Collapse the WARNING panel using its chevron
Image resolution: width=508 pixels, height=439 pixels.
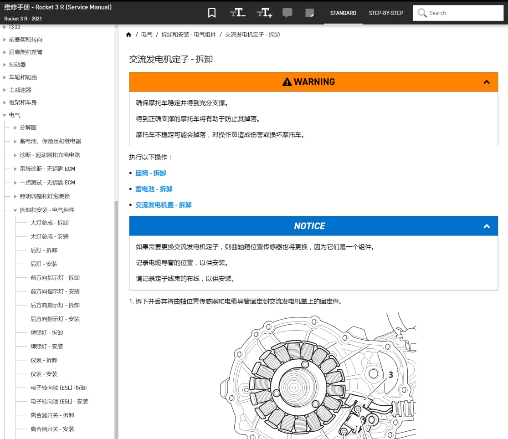tap(487, 82)
